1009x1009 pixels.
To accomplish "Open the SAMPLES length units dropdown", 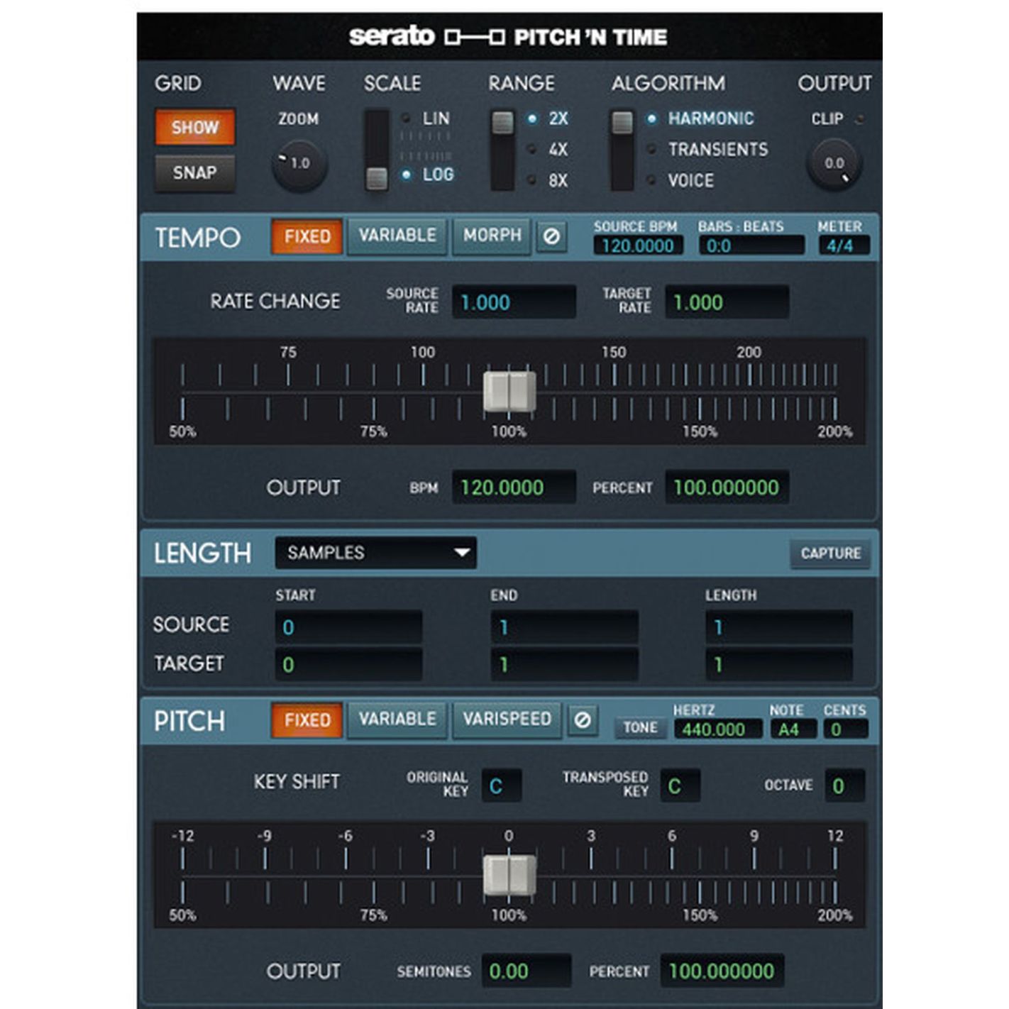I will pos(375,553).
